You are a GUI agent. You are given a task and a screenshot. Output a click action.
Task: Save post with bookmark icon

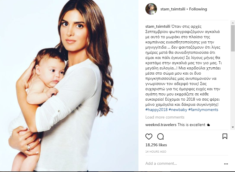[x=225, y=136]
